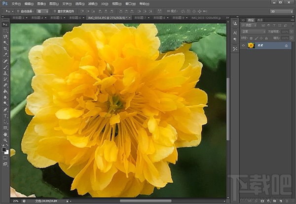Select the Hand tool

[5, 134]
